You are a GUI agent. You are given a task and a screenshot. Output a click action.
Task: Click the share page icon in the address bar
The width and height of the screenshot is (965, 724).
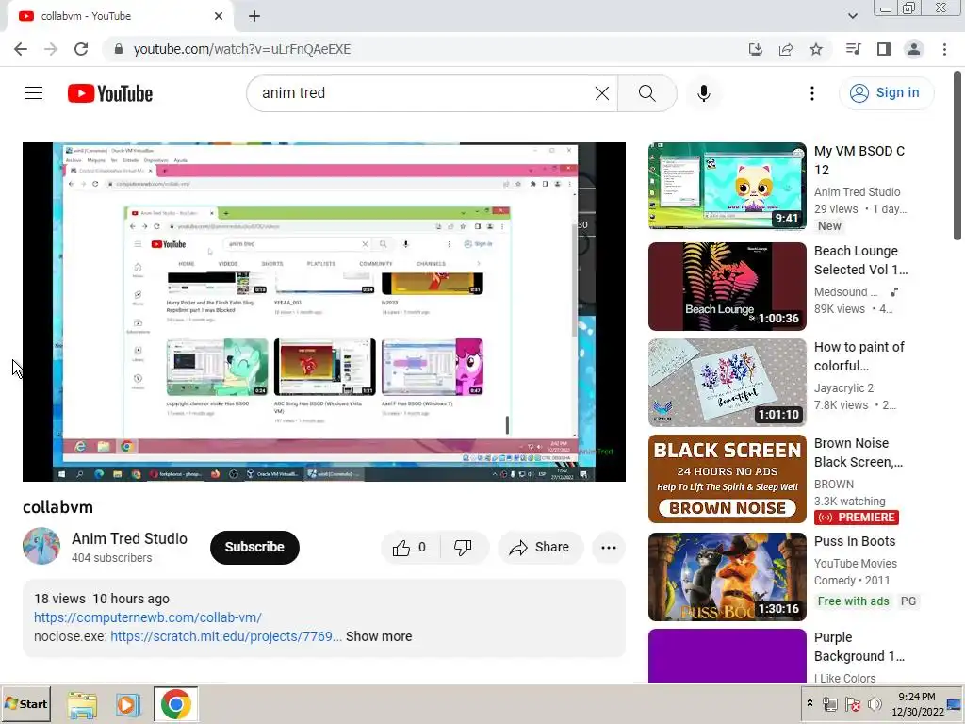point(786,49)
